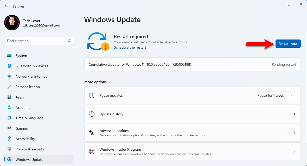Viewport: 307px width, 166px height.
Task: Click the Restart required heading
Action: [131, 37]
